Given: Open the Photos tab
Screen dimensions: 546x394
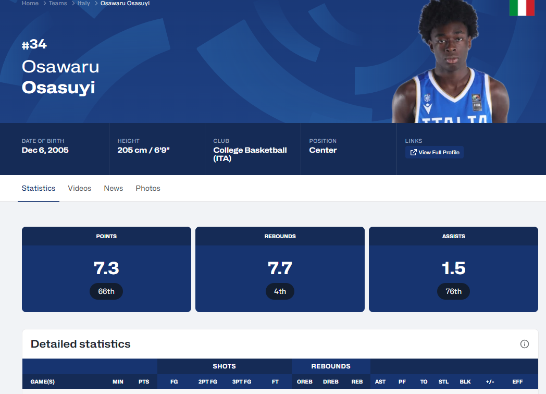Looking at the screenshot, I should coord(148,188).
